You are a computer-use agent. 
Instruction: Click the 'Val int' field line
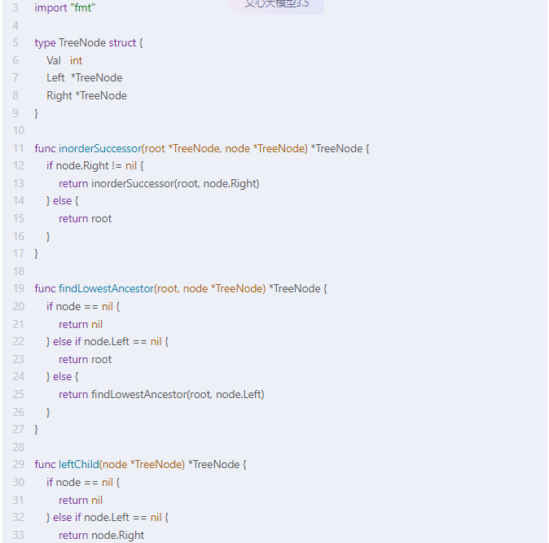coord(64,60)
